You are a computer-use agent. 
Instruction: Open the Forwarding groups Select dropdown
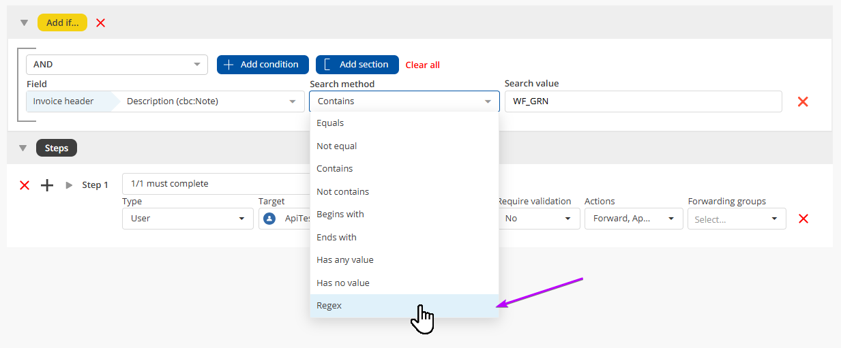[736, 219]
